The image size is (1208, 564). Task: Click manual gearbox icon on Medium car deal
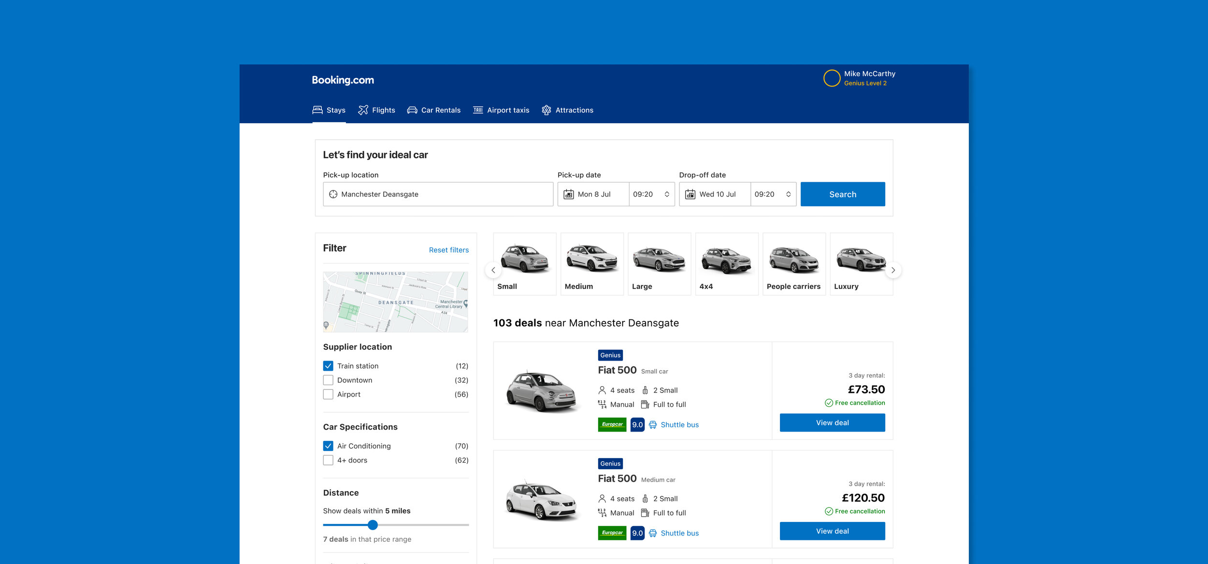pos(602,513)
